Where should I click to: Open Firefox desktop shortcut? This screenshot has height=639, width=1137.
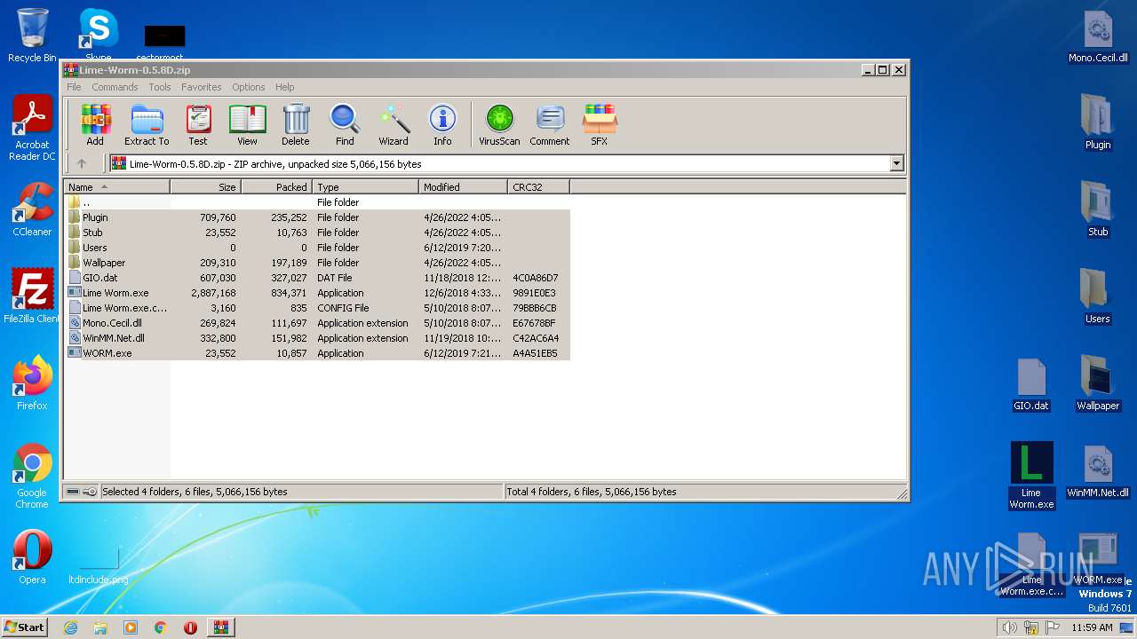click(x=32, y=383)
